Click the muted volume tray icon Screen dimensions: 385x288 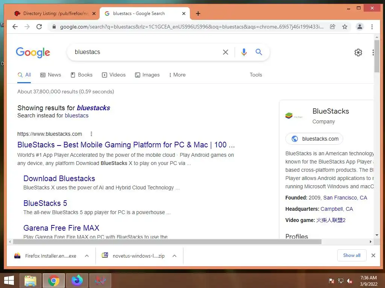(350, 280)
